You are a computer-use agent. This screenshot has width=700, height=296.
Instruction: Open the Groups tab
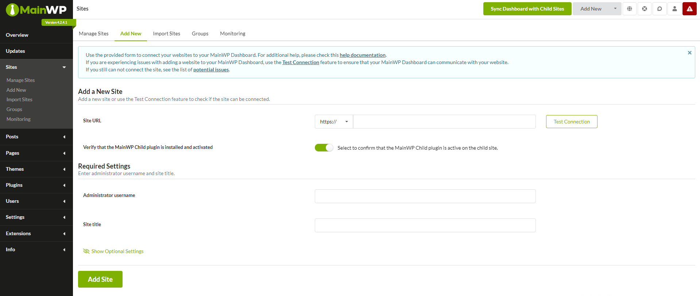(200, 33)
